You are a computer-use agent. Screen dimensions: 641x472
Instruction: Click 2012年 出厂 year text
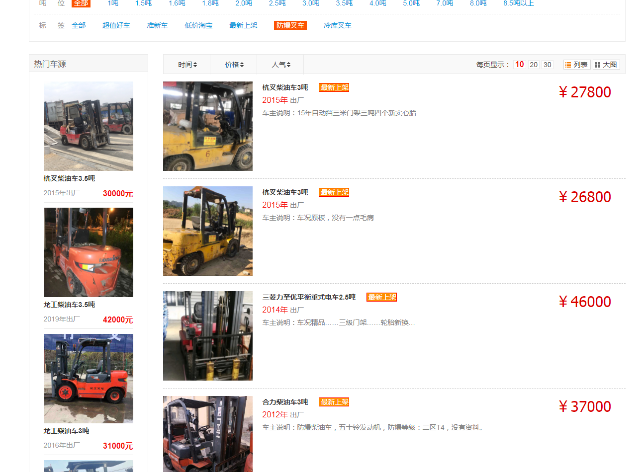[x=283, y=414]
